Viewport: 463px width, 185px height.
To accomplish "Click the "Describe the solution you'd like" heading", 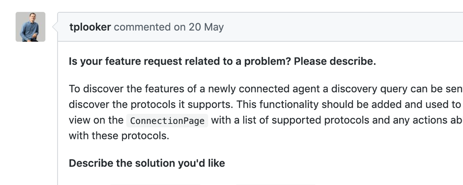I will [146, 163].
